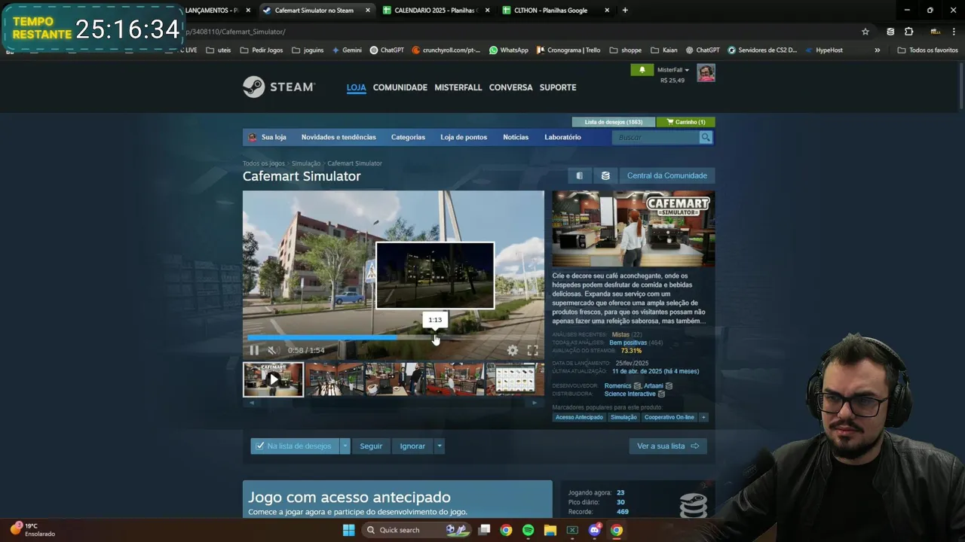Open Laboratório tab
Image resolution: width=965 pixels, height=542 pixels.
point(562,137)
